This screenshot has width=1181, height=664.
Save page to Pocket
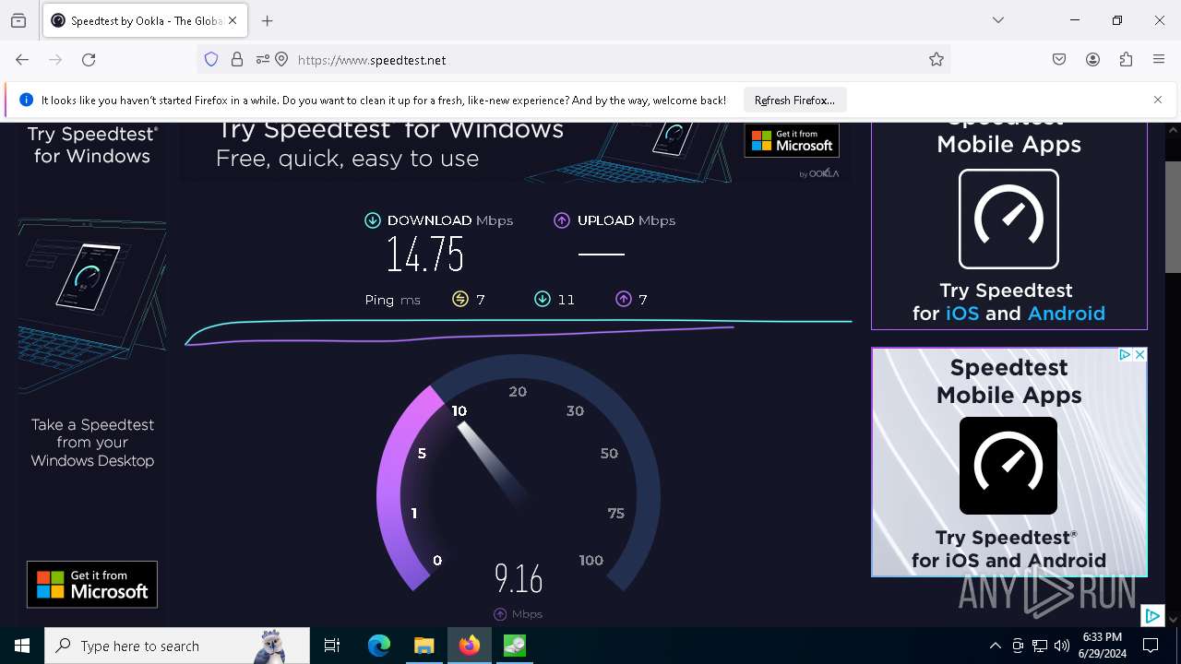pos(1059,60)
